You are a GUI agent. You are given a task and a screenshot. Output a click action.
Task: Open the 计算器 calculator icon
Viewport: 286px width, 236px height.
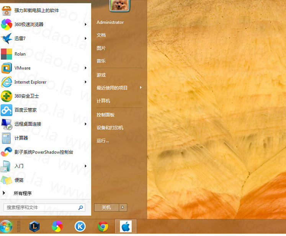point(6,138)
